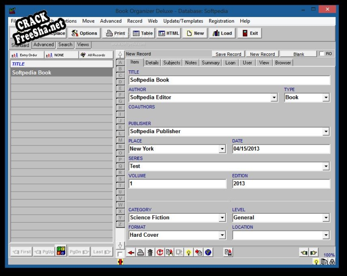This screenshot has height=276, width=347.
Task: Click the trash can delete icon
Action: coord(150,253)
